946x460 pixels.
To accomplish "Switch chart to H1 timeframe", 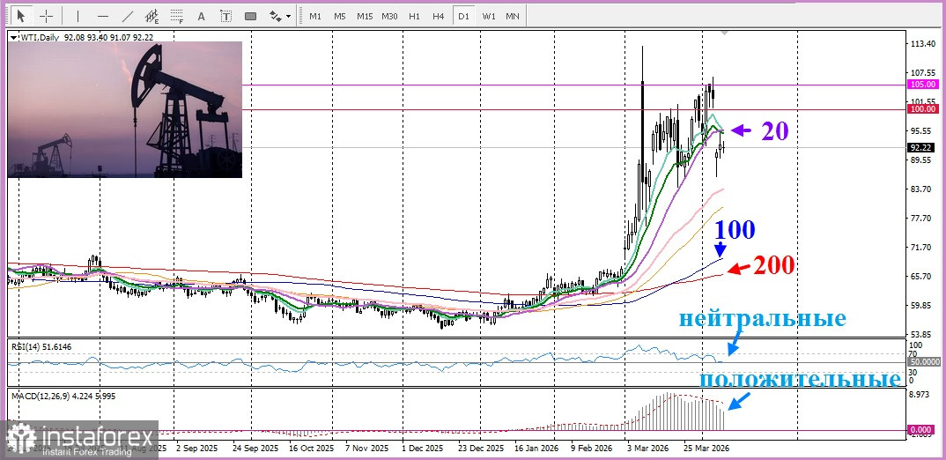I will (414, 16).
